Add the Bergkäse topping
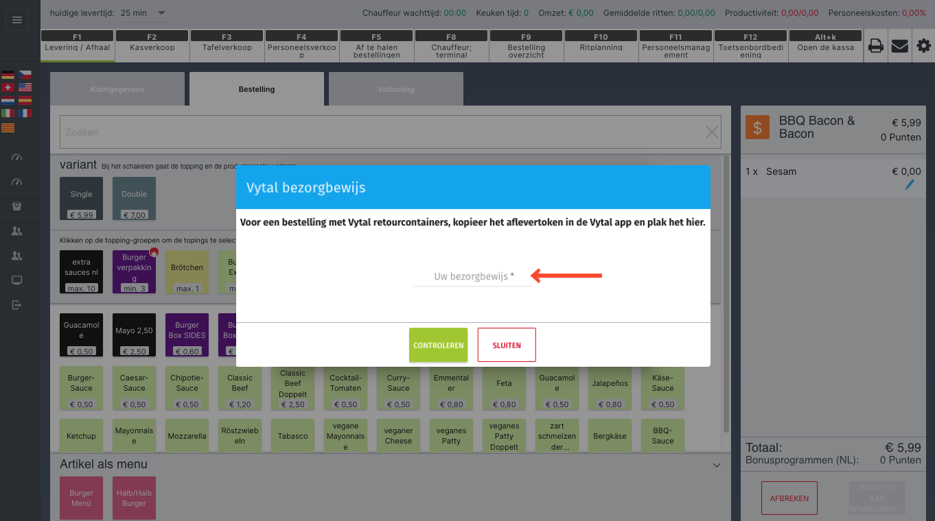Screen dimensions: 935x521 610,436
